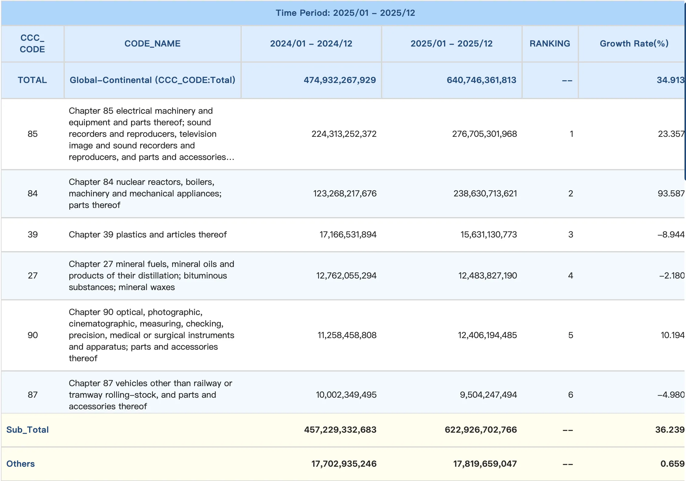
Task: Select ranking number 1 for Chapter 85
Action: coord(571,134)
